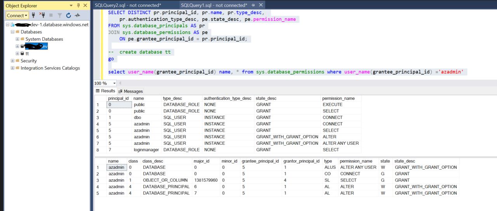Open the Activity Monitor pulse icon

click(x=77, y=15)
